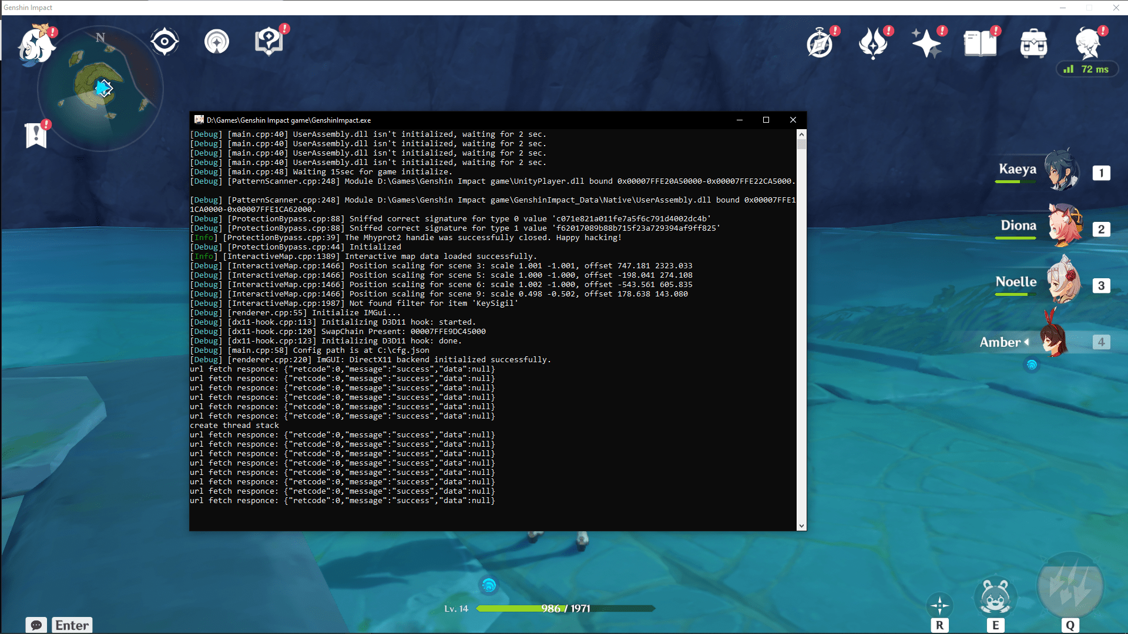The width and height of the screenshot is (1128, 634).
Task: Open chat speech bubble icon
Action: [x=36, y=625]
